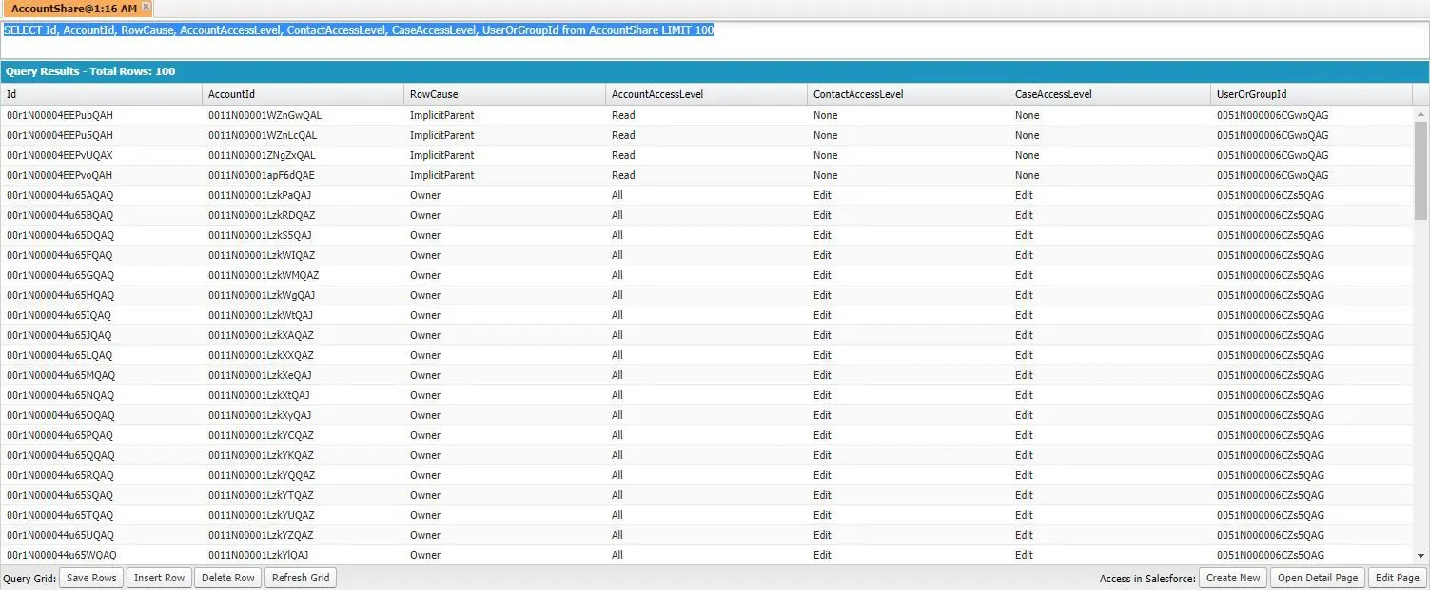This screenshot has height=590, width=1430.
Task: Select Id cell 00r1N000044u65BQAQ
Action: pyautogui.click(x=101, y=215)
